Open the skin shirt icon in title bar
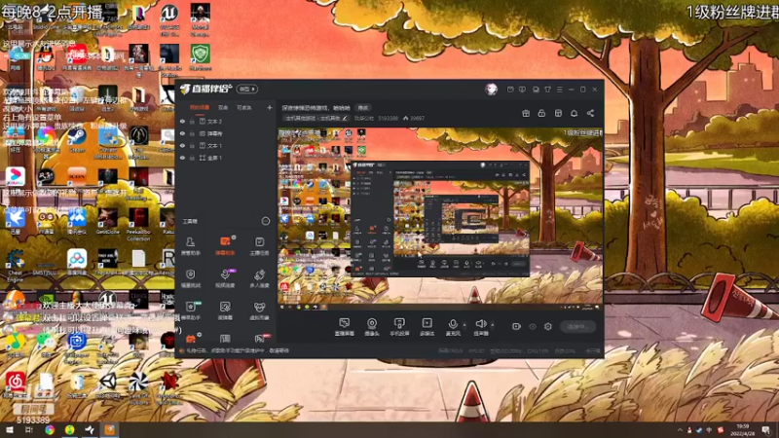This screenshot has height=438, width=779. (547, 90)
